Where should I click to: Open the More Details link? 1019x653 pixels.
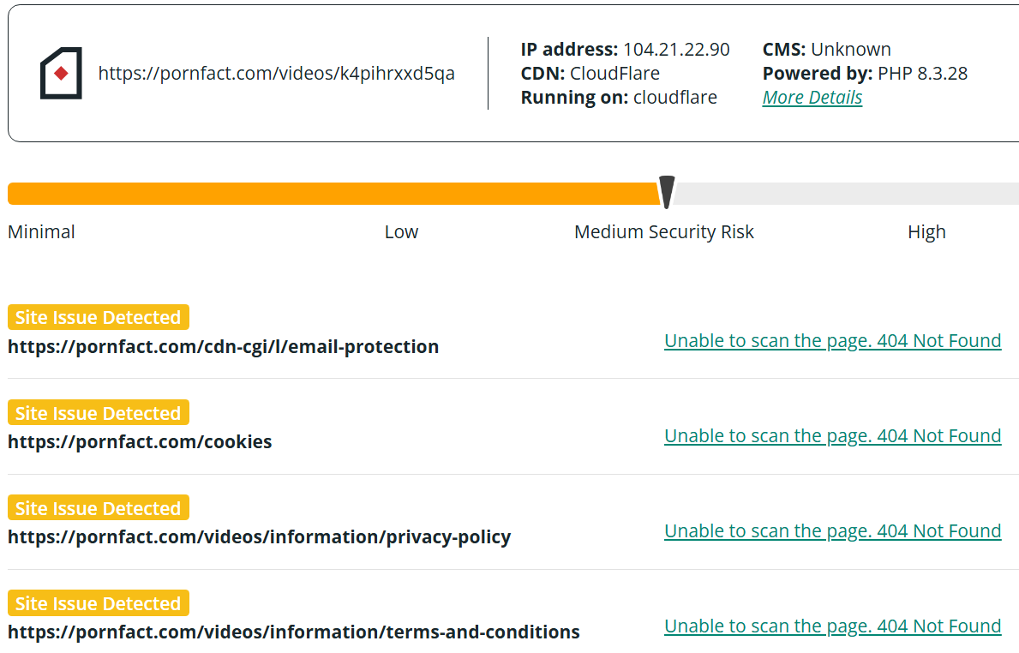pos(812,98)
